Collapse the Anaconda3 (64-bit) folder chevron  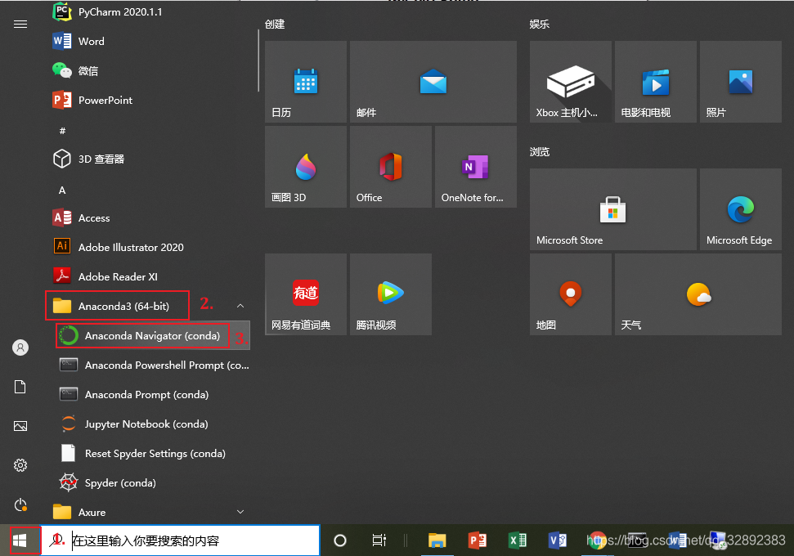(x=240, y=306)
